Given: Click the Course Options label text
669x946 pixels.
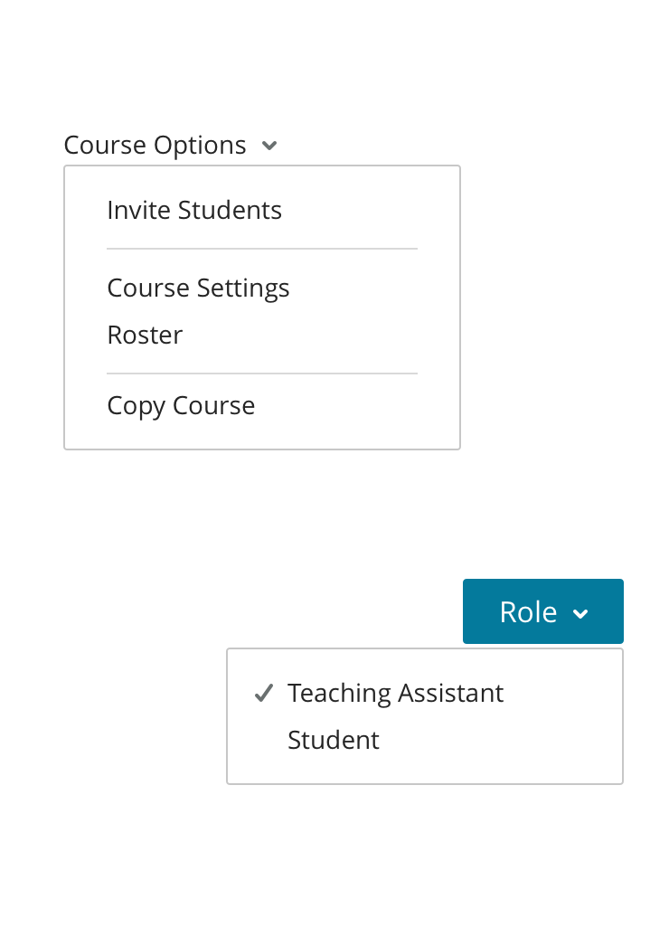Looking at the screenshot, I should (x=155, y=146).
